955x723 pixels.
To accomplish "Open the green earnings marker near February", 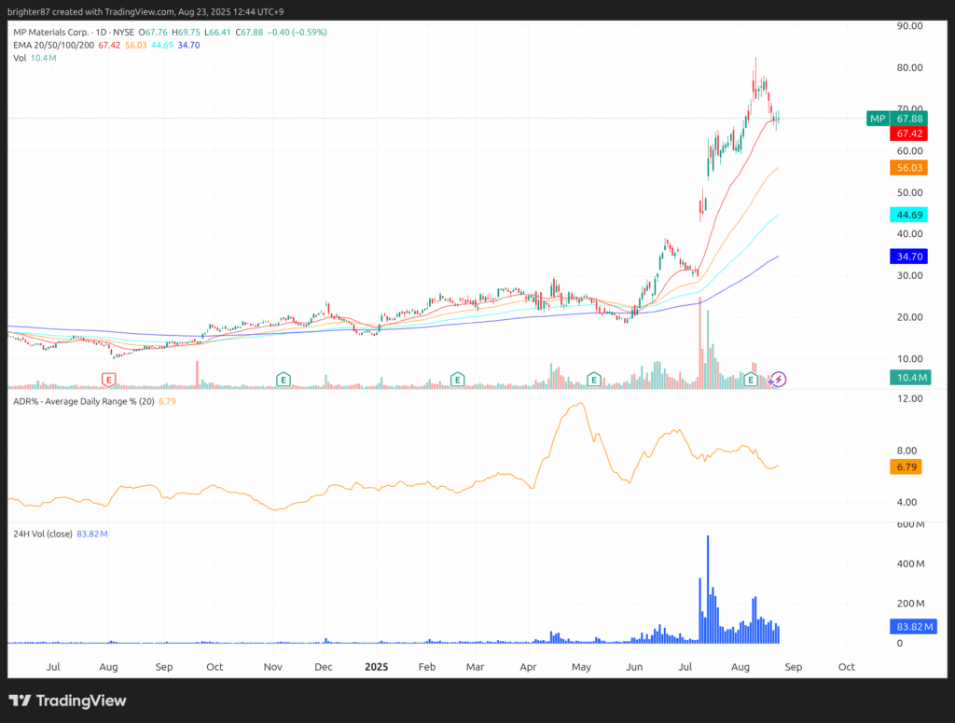I will 457,380.
